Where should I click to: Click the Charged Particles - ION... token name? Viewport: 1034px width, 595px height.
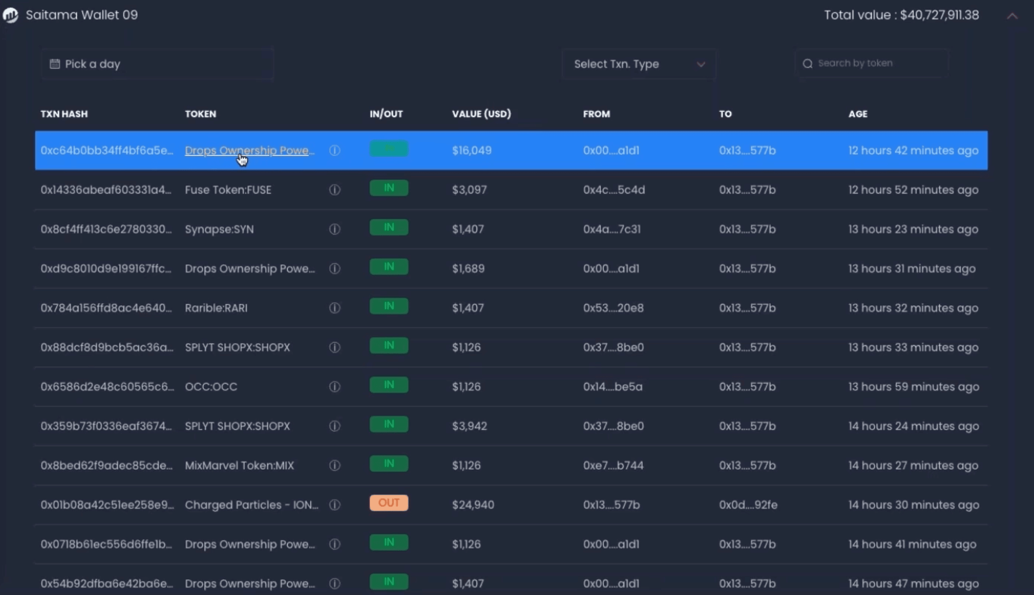click(252, 505)
